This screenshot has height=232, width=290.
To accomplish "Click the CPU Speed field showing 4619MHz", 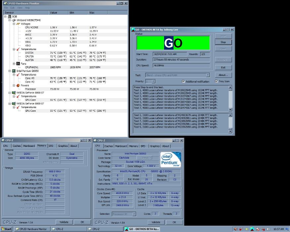I will tap(181, 66).
